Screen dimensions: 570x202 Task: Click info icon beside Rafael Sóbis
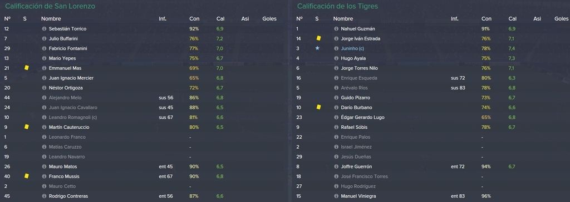coord(336,127)
